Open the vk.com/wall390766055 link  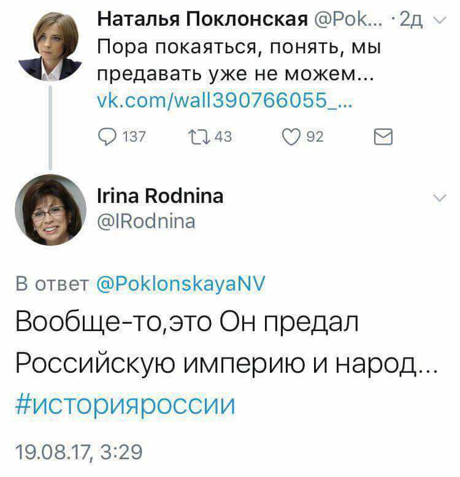pyautogui.click(x=225, y=101)
